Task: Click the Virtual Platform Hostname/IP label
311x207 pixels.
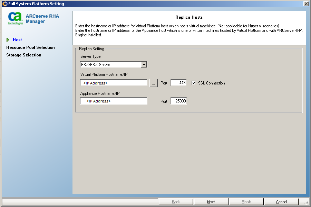Action: point(104,74)
